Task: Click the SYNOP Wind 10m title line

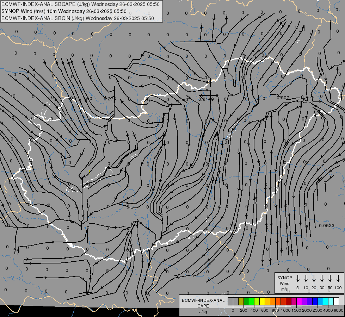Action: 64,11
